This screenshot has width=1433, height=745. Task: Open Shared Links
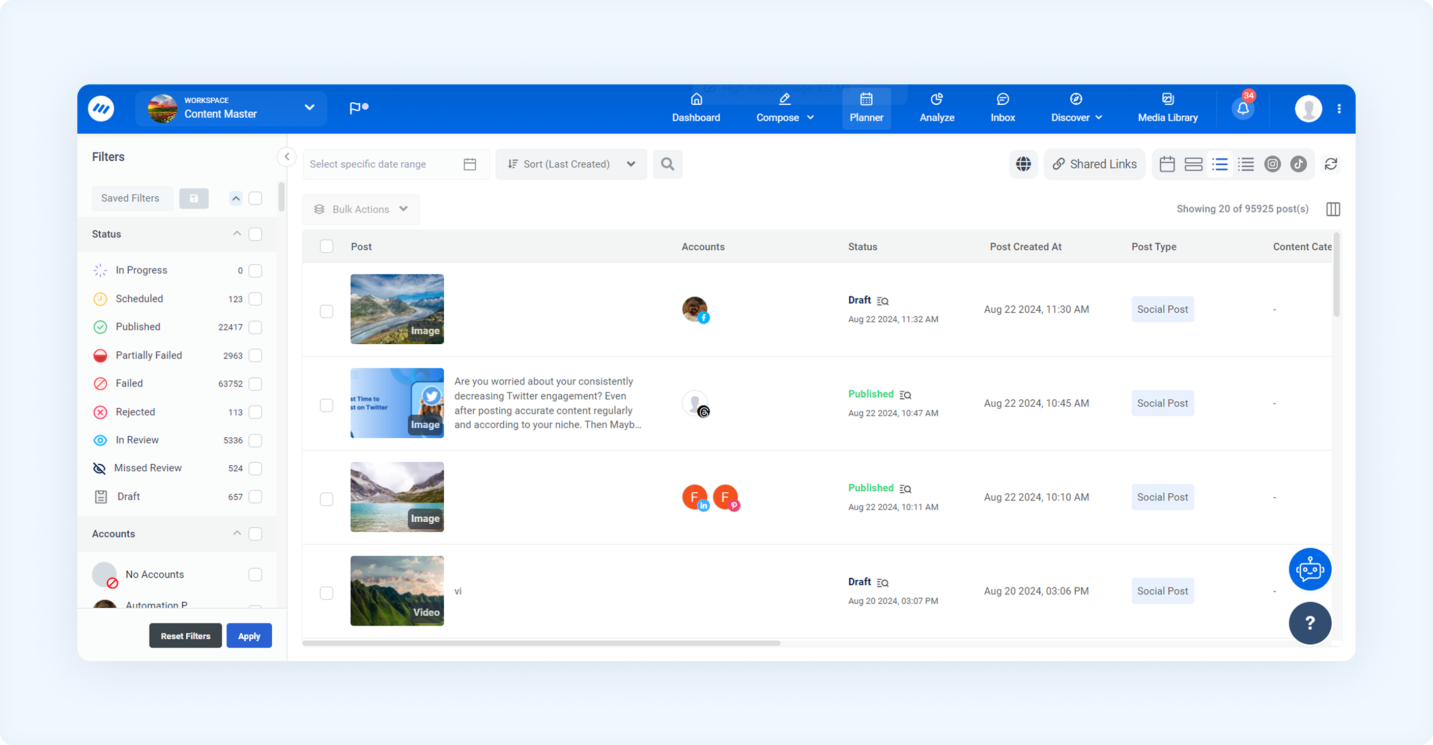[x=1094, y=164]
